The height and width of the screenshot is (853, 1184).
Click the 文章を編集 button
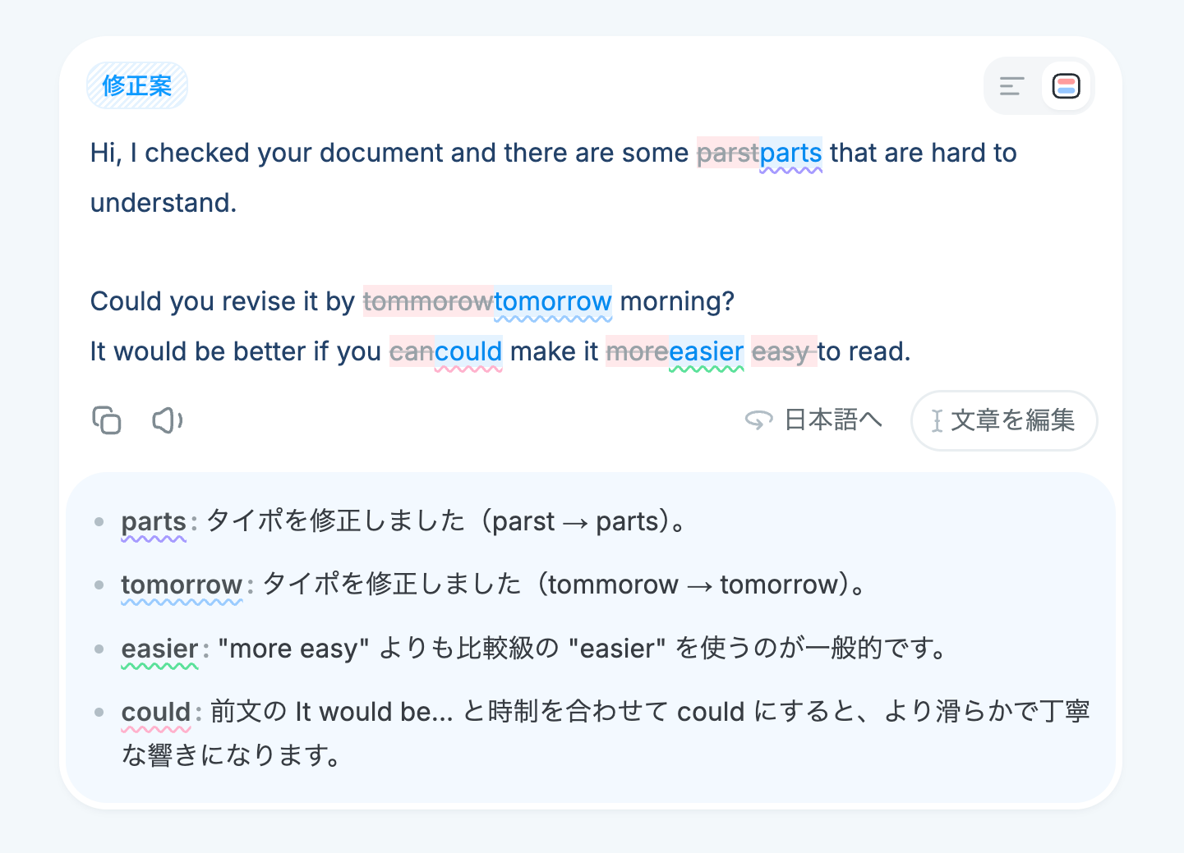pos(1004,420)
